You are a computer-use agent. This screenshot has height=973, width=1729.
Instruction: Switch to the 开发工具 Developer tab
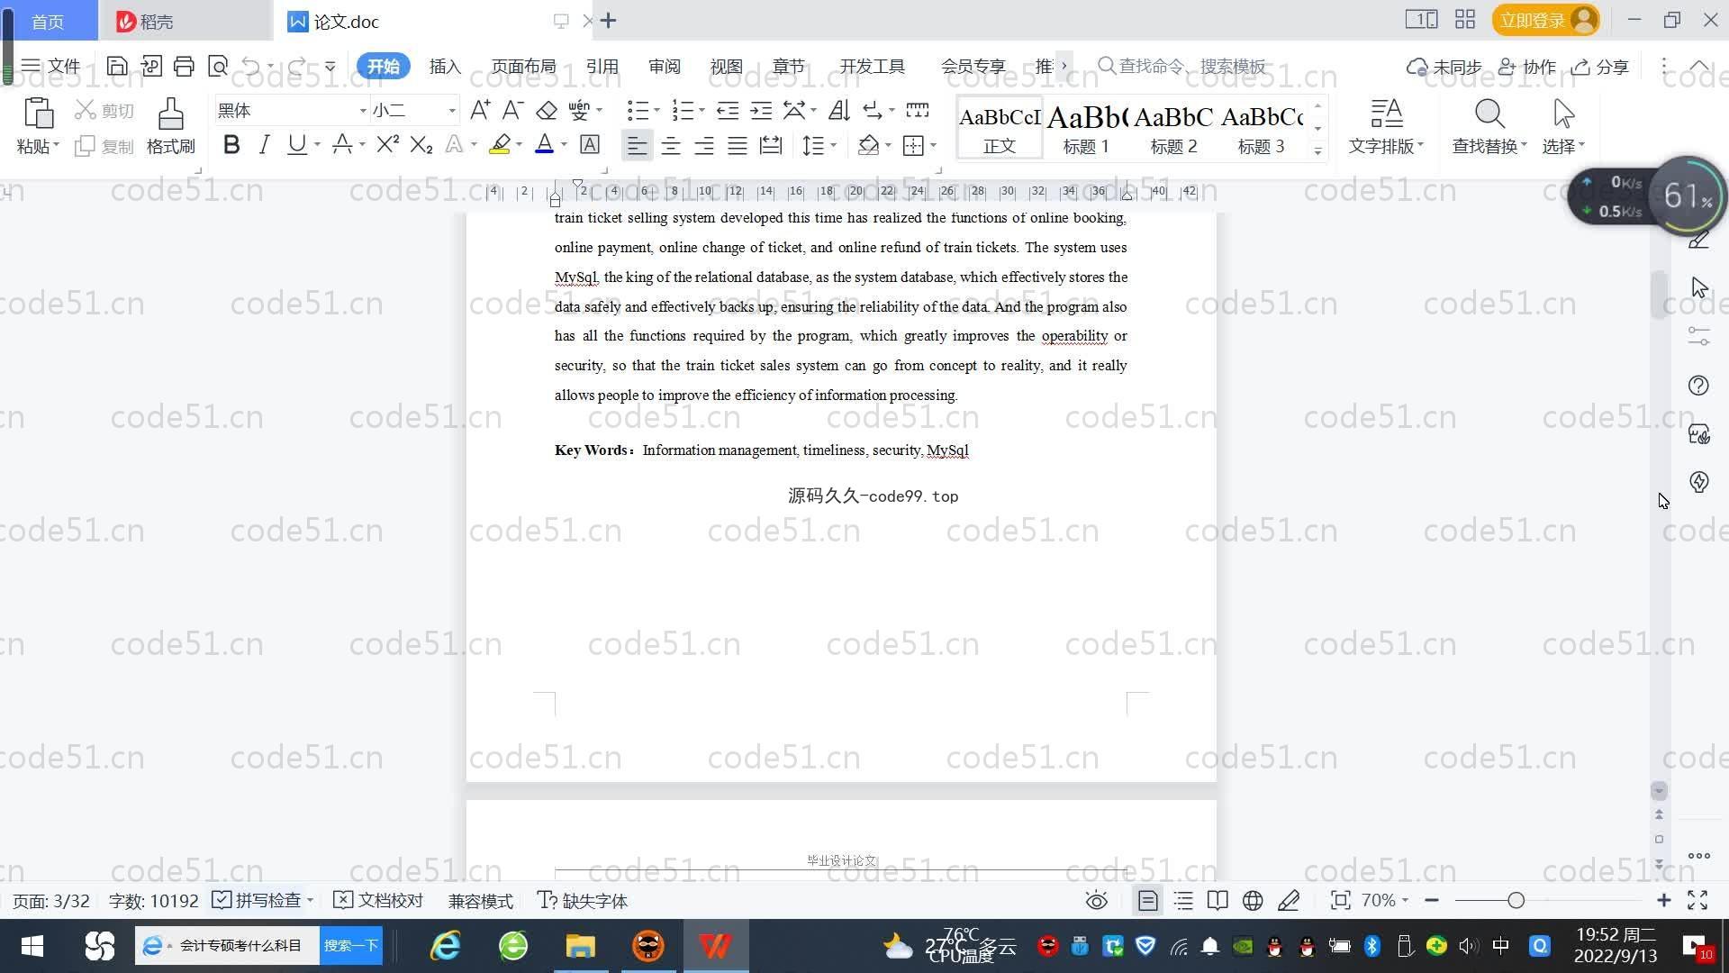click(872, 66)
